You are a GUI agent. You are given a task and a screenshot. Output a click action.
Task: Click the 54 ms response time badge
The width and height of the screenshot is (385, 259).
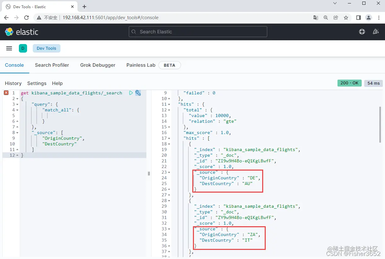click(x=374, y=83)
